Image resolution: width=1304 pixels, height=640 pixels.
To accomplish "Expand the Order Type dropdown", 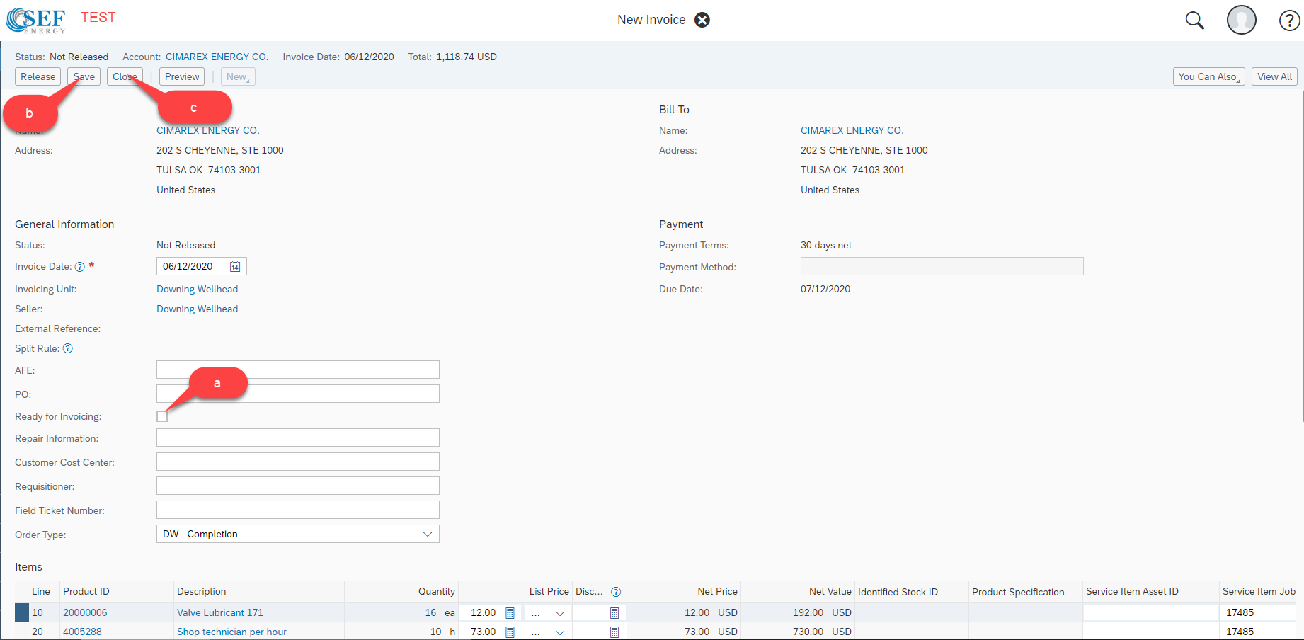I will click(x=428, y=535).
